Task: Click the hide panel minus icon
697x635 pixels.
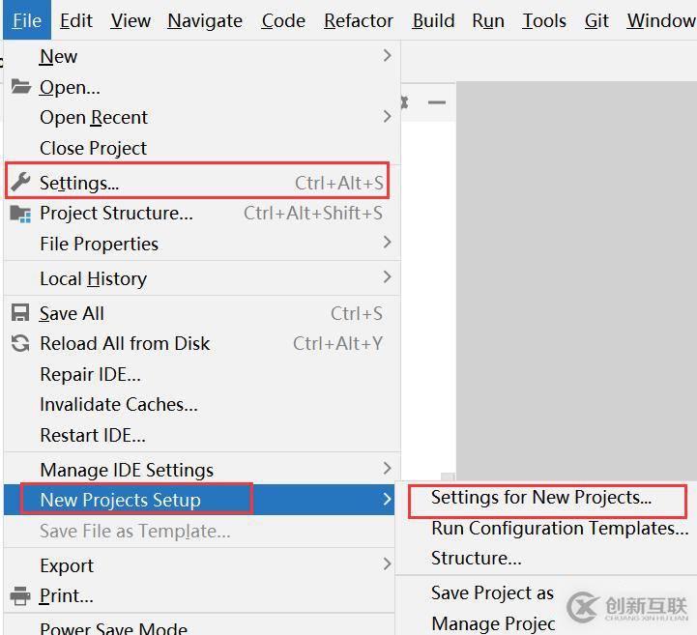Action: (x=437, y=102)
